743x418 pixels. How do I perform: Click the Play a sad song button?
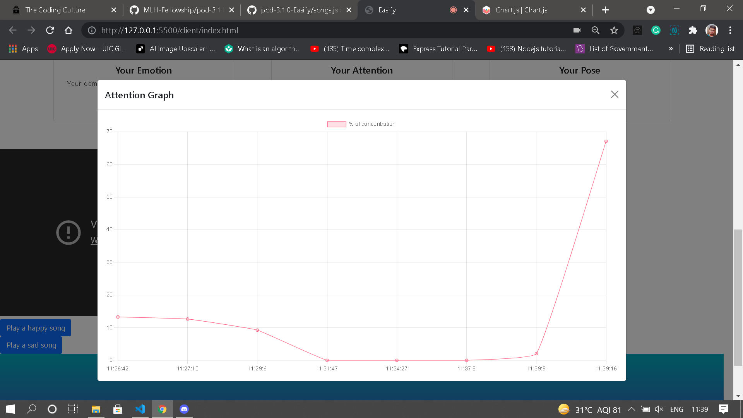point(31,345)
